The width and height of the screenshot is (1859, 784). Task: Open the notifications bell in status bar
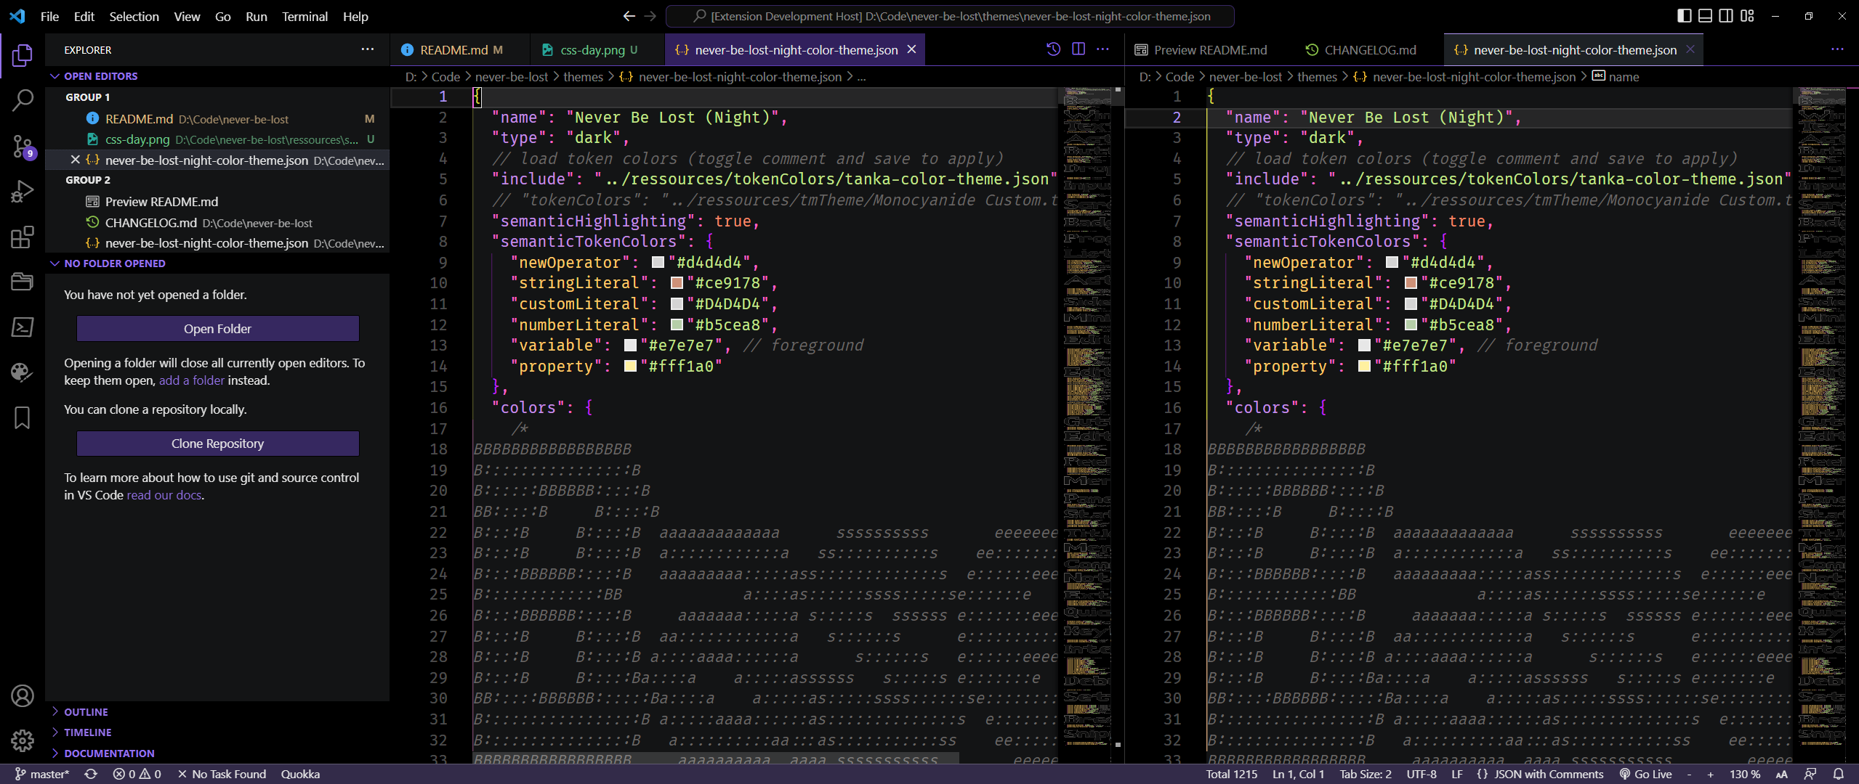pyautogui.click(x=1838, y=774)
